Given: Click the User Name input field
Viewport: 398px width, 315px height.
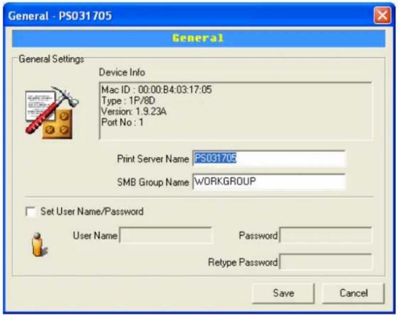Looking at the screenshot, I should coord(166,235).
